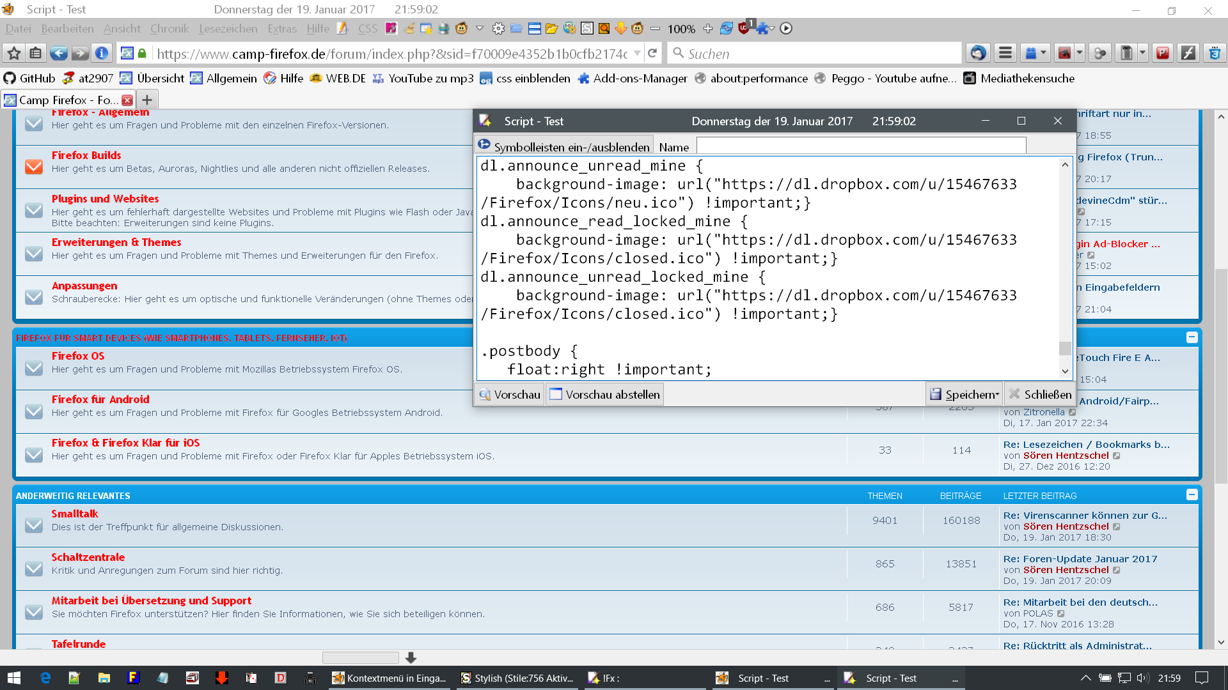Open the URL bar history dropdown
The height and width of the screenshot is (690, 1228).
pyautogui.click(x=637, y=54)
